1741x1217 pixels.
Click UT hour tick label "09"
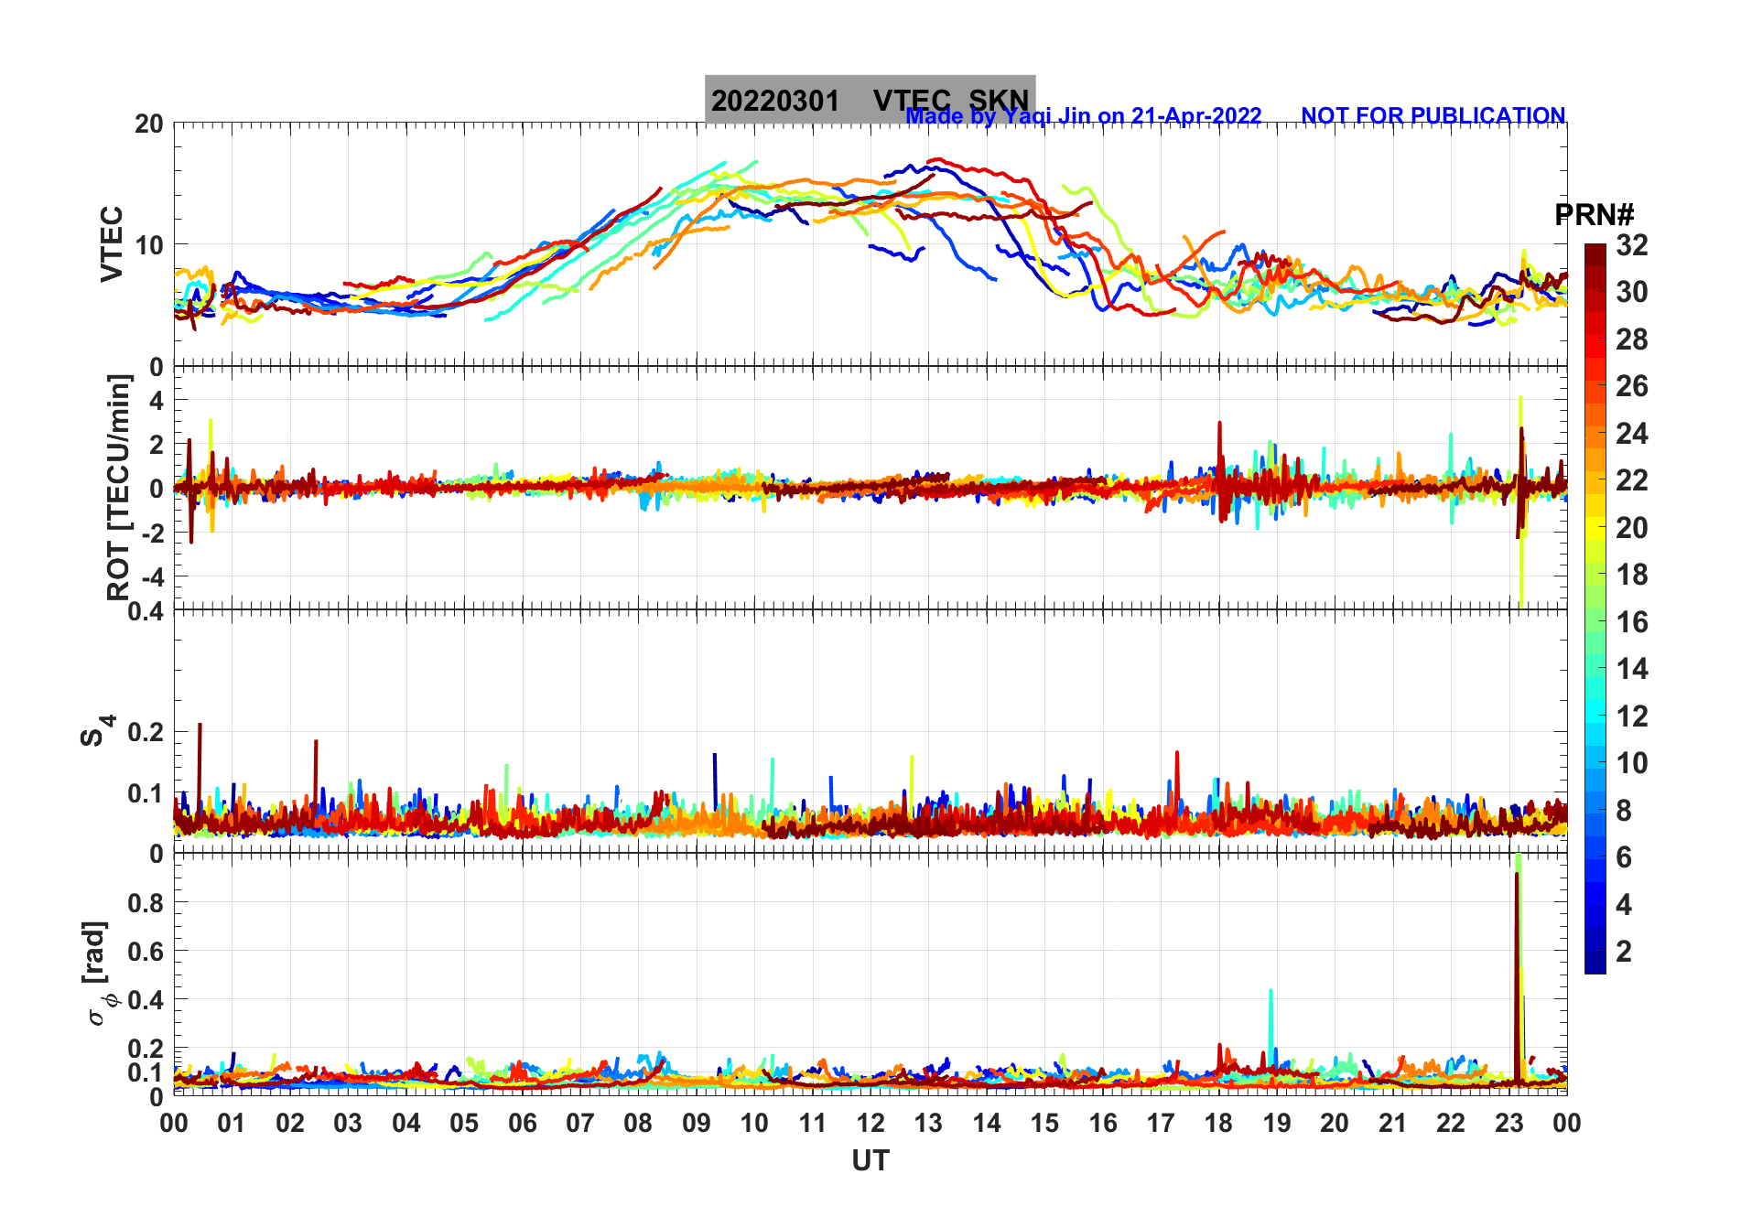(x=697, y=1124)
